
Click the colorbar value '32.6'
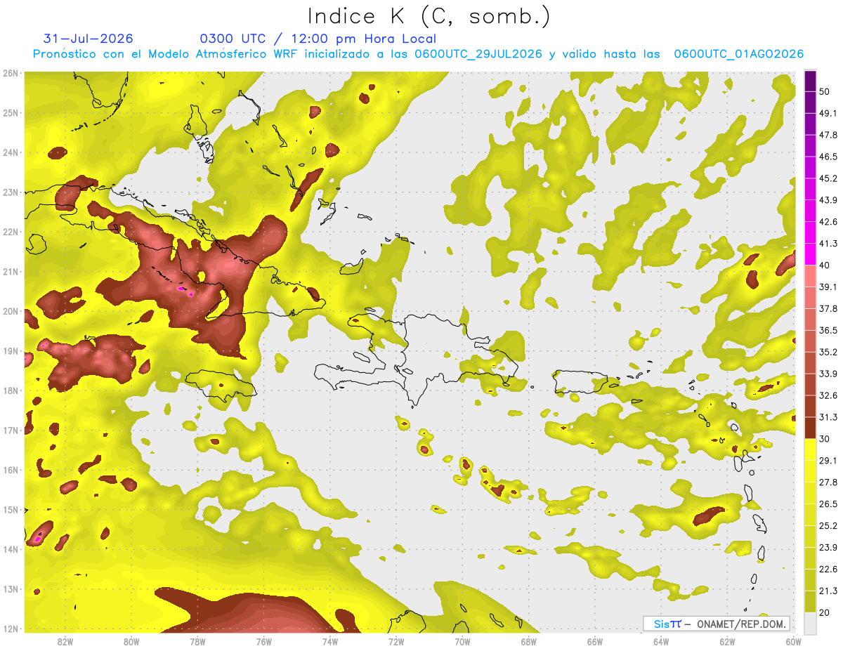click(828, 395)
